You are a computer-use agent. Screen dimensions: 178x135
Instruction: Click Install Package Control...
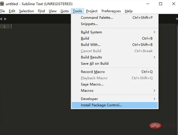click(x=115, y=105)
